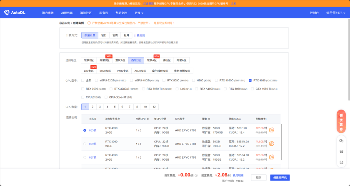Choose the 摩尔线程专区 region
The image size is (350, 186).
pos(160,71)
